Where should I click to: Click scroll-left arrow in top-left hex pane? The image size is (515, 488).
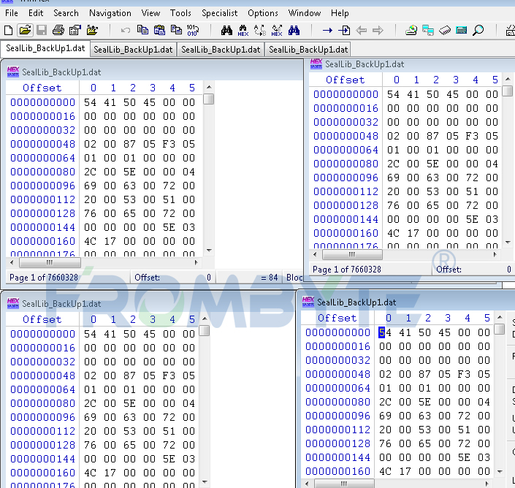point(12,262)
